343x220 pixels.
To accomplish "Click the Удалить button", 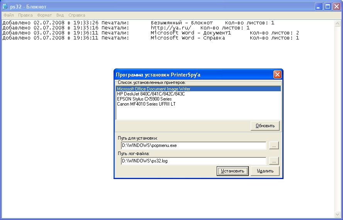I will pyautogui.click(x=265, y=171).
